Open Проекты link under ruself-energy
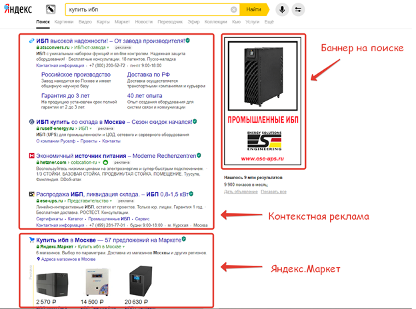The height and width of the screenshot is (309, 416). pyautogui.click(x=89, y=141)
